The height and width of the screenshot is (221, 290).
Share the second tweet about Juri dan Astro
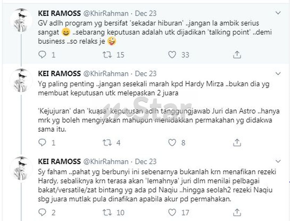pos(237,143)
